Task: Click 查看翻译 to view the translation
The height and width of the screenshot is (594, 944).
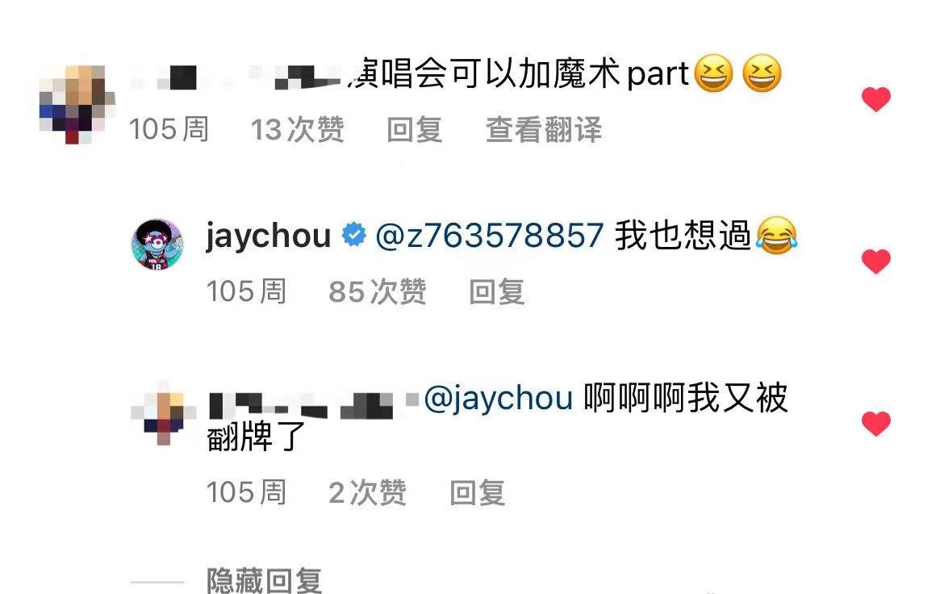Action: tap(544, 129)
